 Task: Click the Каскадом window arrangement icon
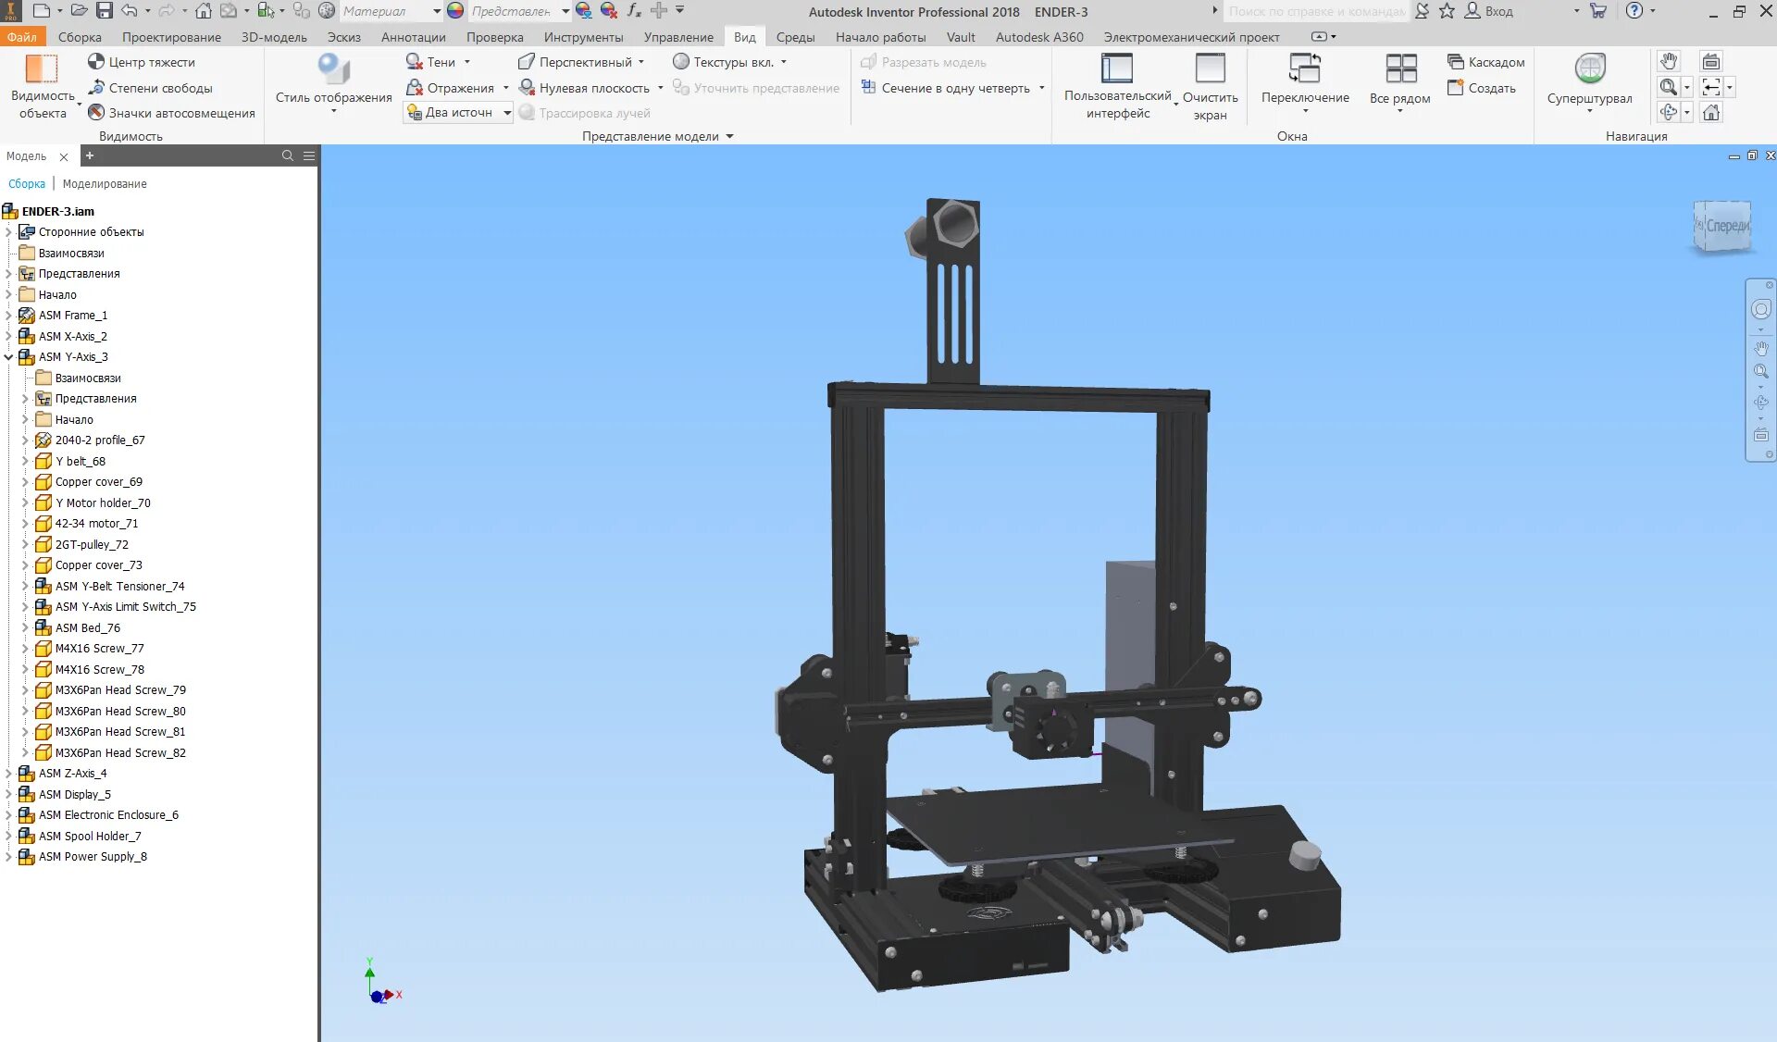pos(1452,61)
